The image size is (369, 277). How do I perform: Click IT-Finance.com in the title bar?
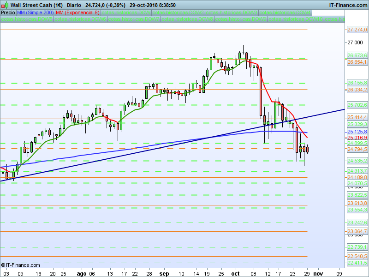348,5
